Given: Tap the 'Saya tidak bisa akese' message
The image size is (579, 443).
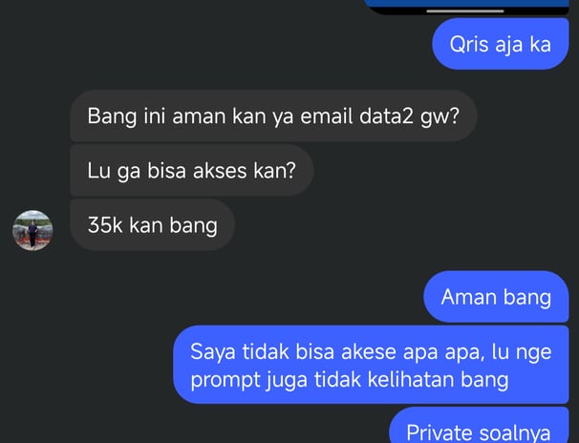Looking at the screenshot, I should pos(371,365).
